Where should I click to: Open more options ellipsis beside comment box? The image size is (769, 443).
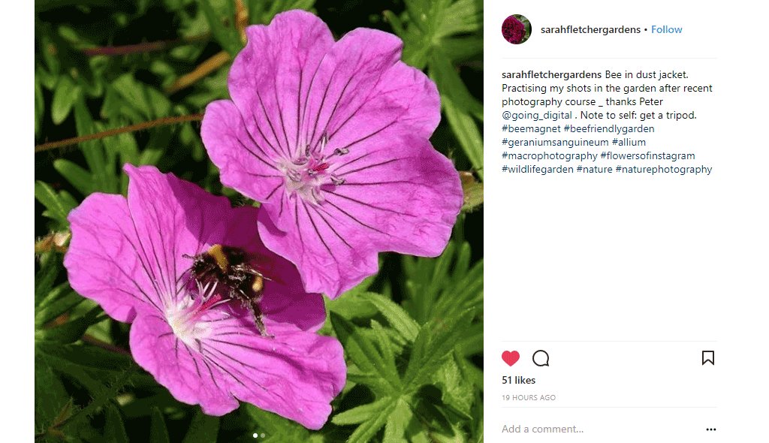click(x=710, y=429)
